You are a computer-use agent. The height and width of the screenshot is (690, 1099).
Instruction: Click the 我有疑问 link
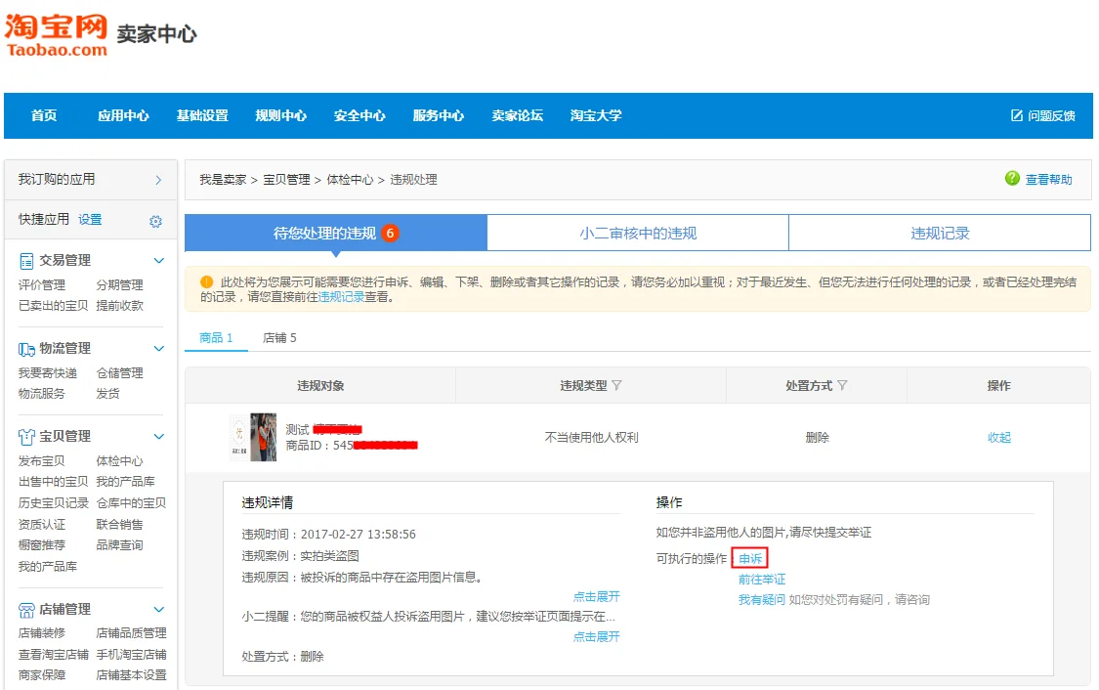[761, 600]
